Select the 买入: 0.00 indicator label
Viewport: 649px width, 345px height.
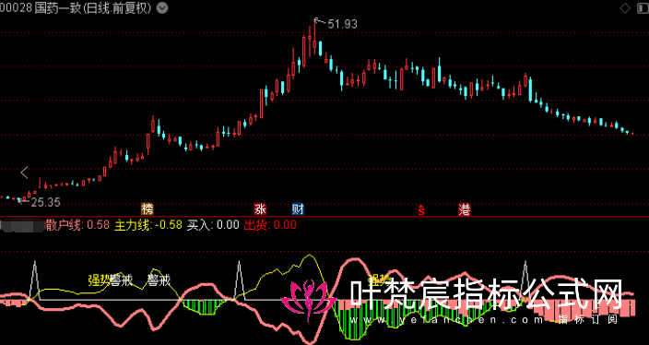coord(213,225)
